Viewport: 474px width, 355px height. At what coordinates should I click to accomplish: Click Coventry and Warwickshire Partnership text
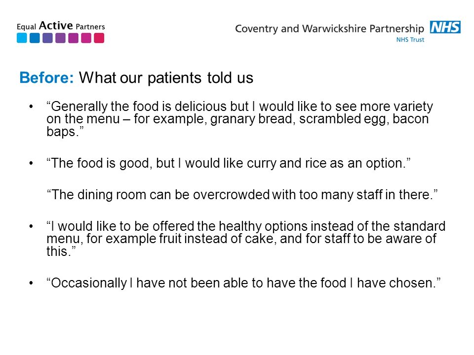329,29
